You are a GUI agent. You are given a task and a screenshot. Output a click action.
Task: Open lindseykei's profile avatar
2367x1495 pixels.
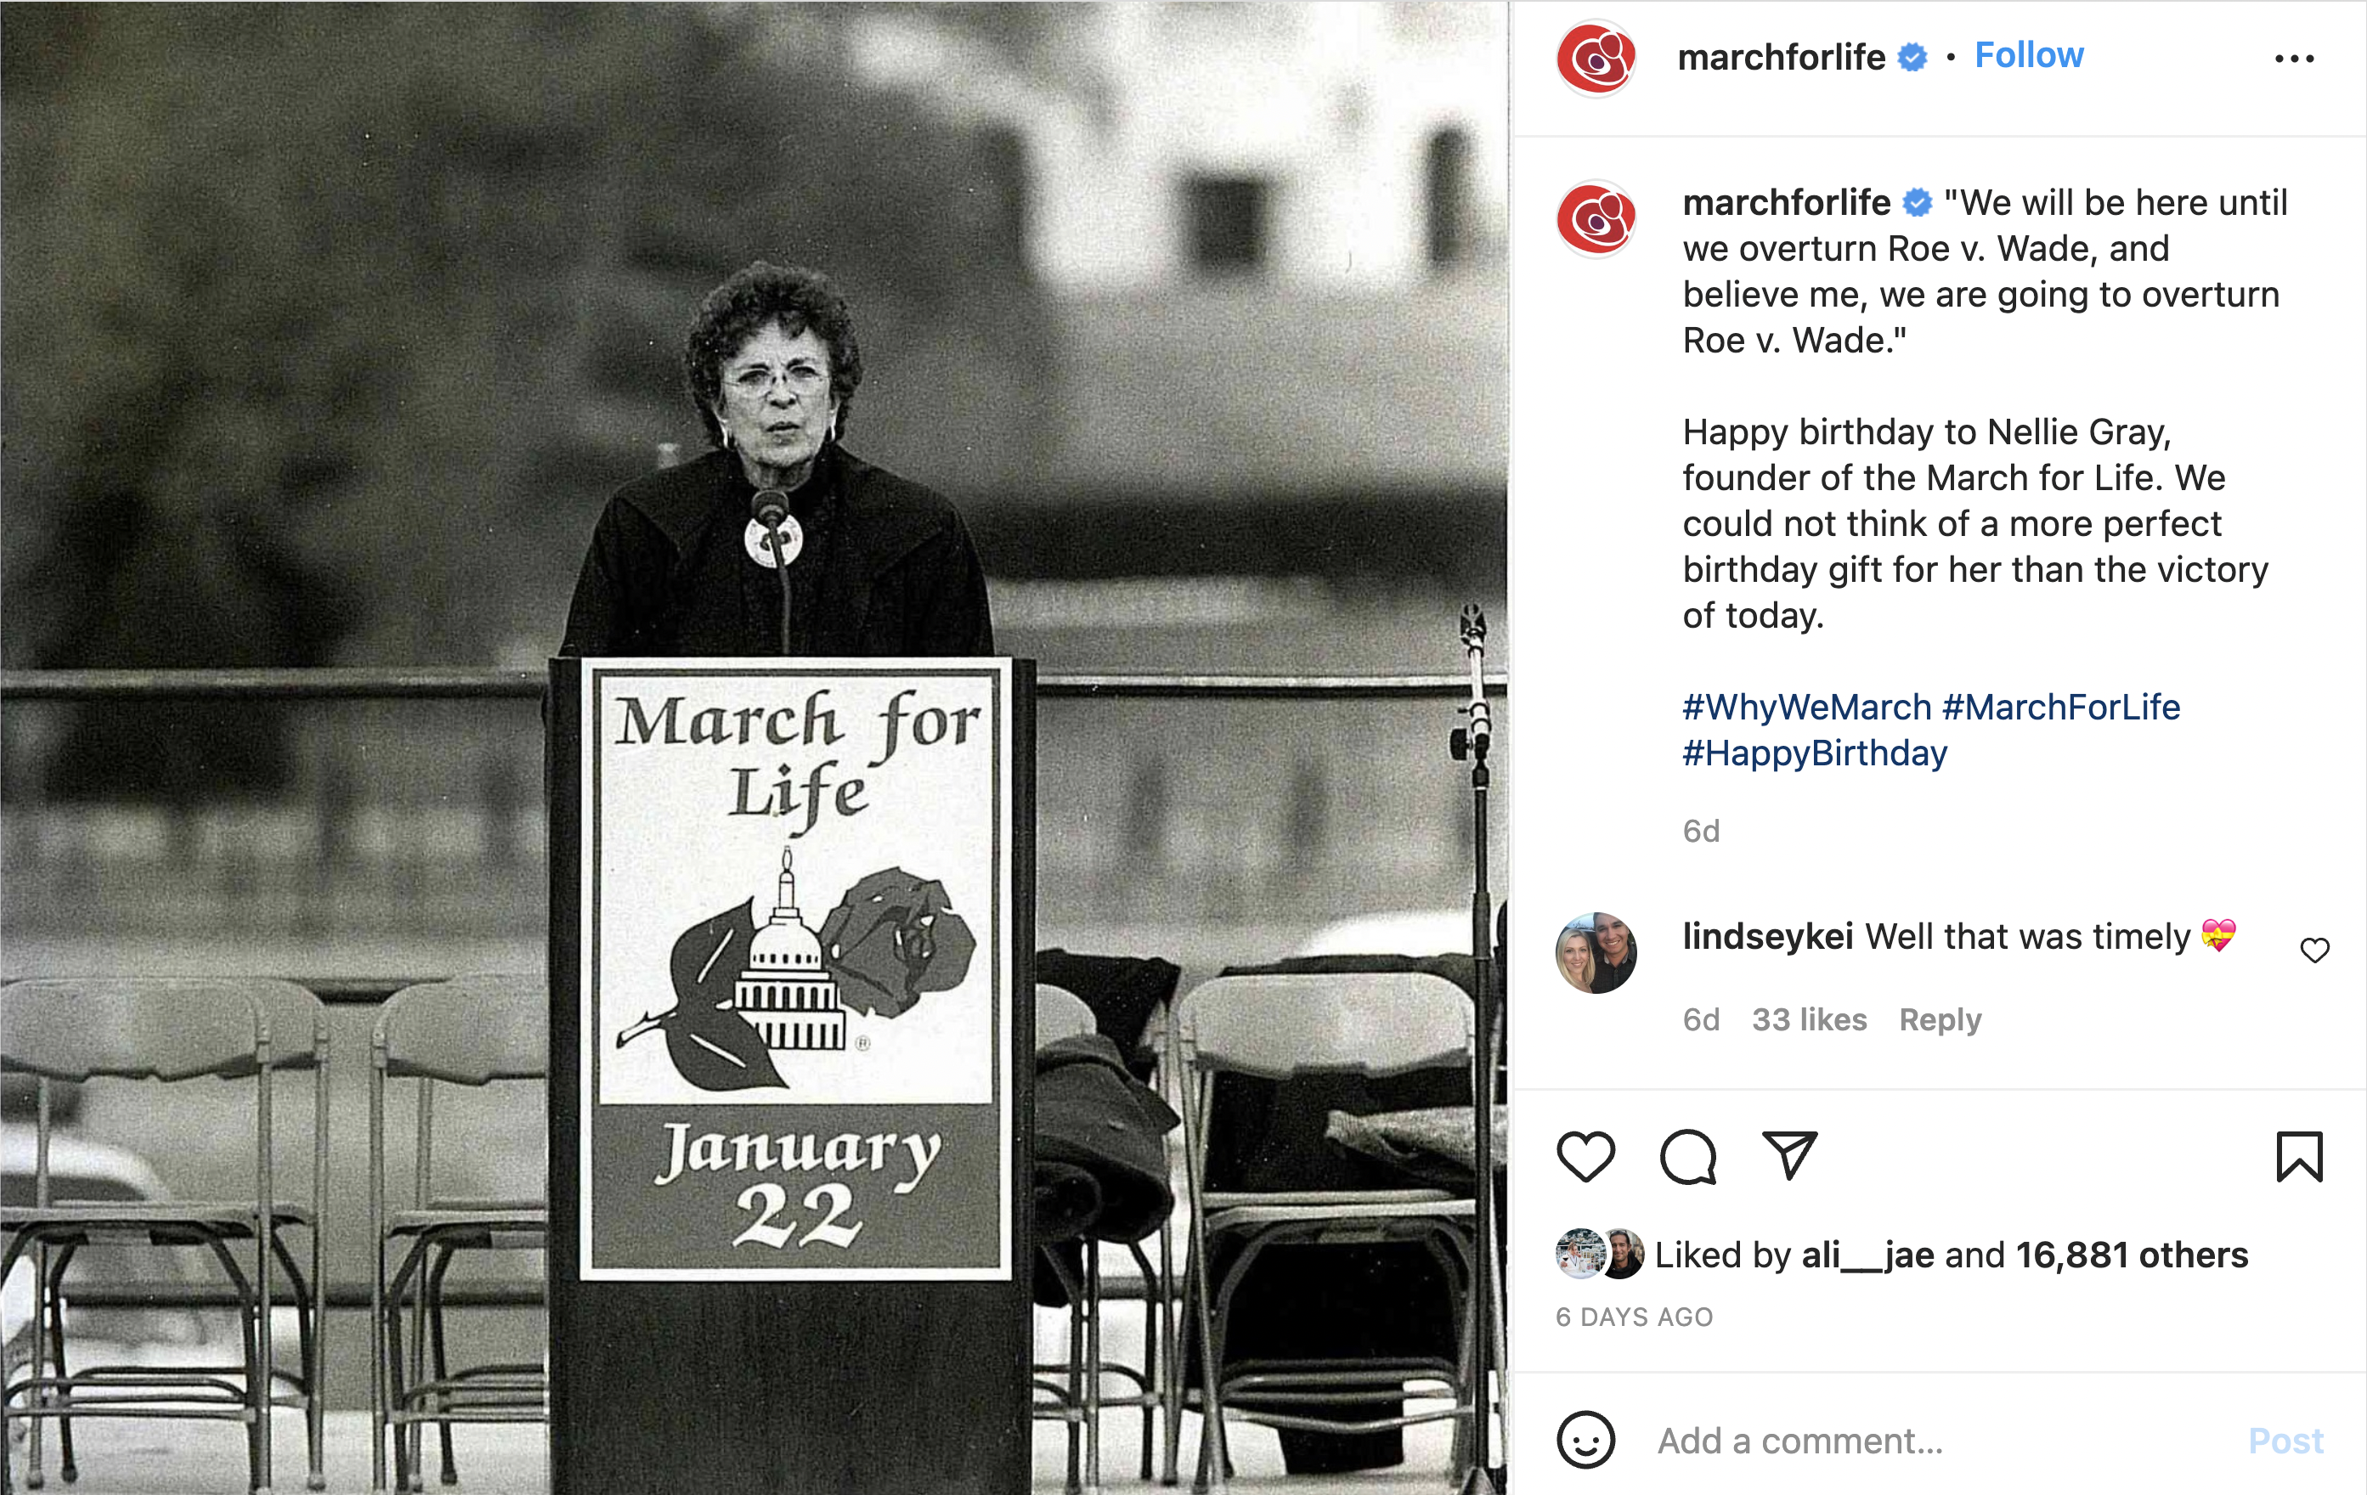click(x=1596, y=952)
